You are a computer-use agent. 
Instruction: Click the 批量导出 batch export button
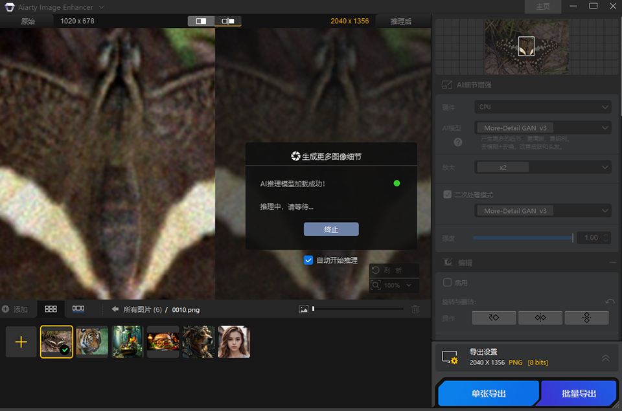pos(579,394)
